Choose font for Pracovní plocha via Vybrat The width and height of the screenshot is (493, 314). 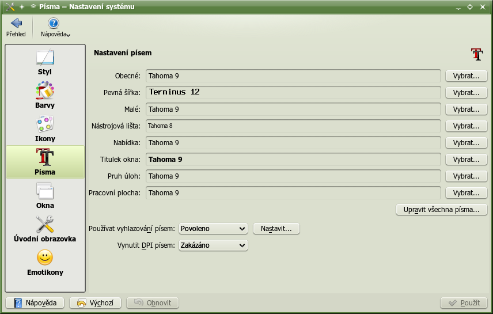[467, 193]
